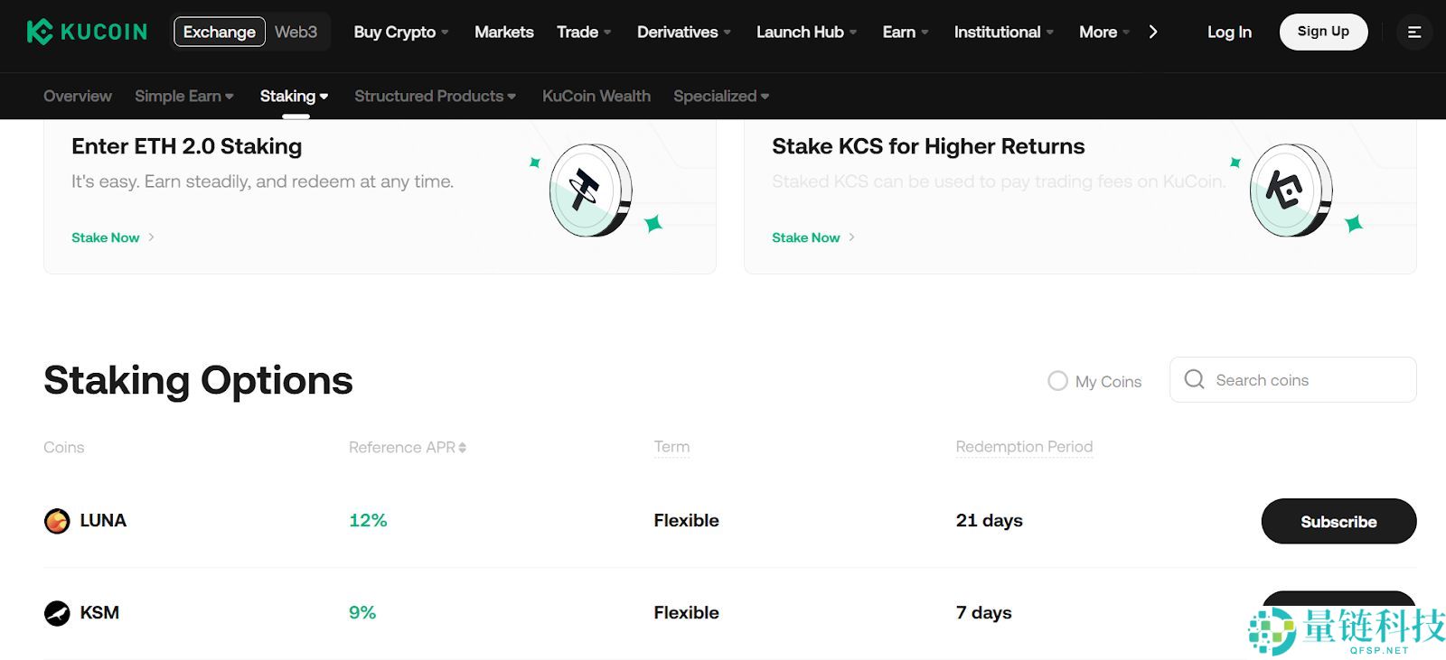Image resolution: width=1446 pixels, height=660 pixels.
Task: Sort by Reference APR arrows
Action: coord(462,448)
